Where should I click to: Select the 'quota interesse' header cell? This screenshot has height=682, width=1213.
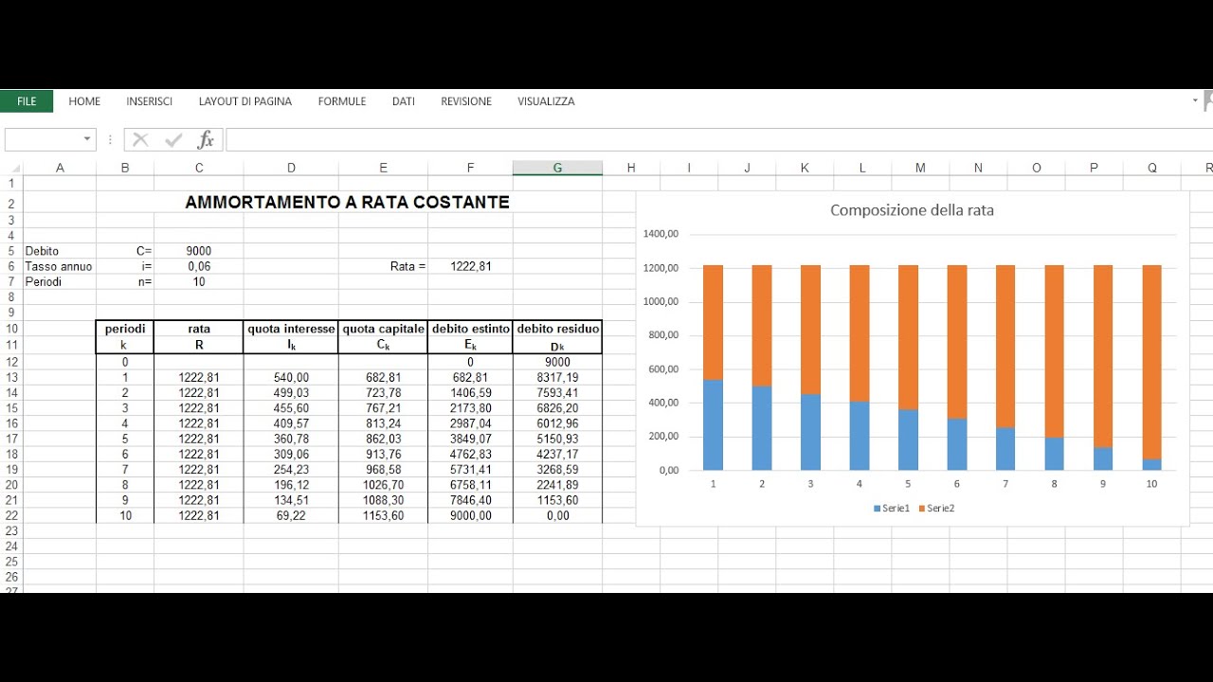291,329
